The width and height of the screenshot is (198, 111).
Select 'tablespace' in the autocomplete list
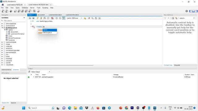(48, 33)
